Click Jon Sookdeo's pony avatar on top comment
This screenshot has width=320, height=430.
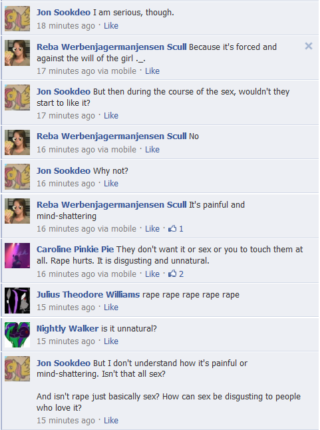[x=17, y=19]
